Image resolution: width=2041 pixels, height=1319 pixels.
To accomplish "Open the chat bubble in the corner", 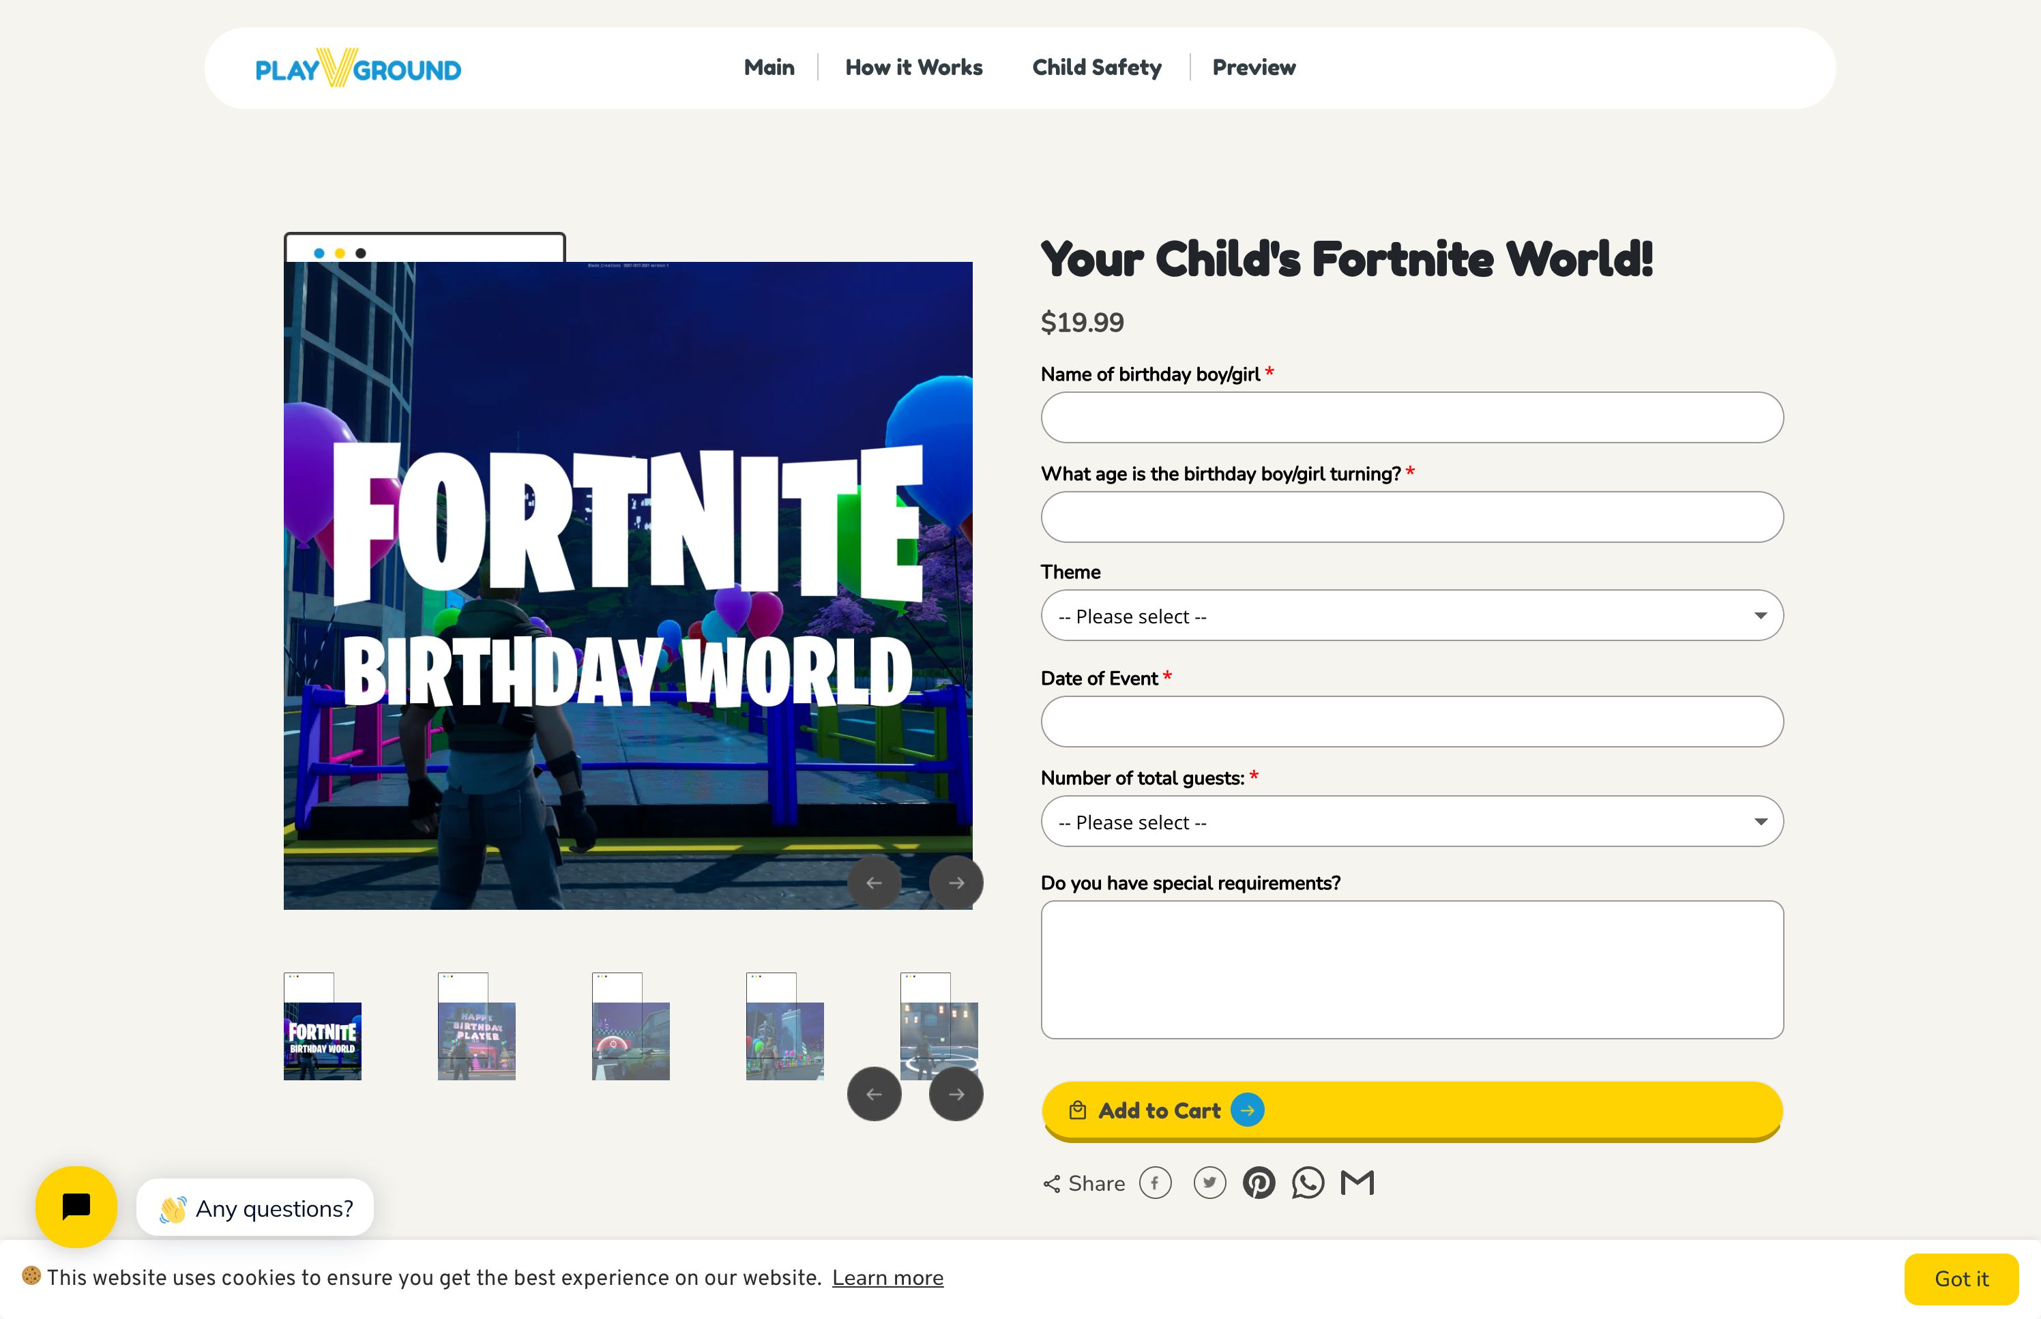I will [75, 1206].
